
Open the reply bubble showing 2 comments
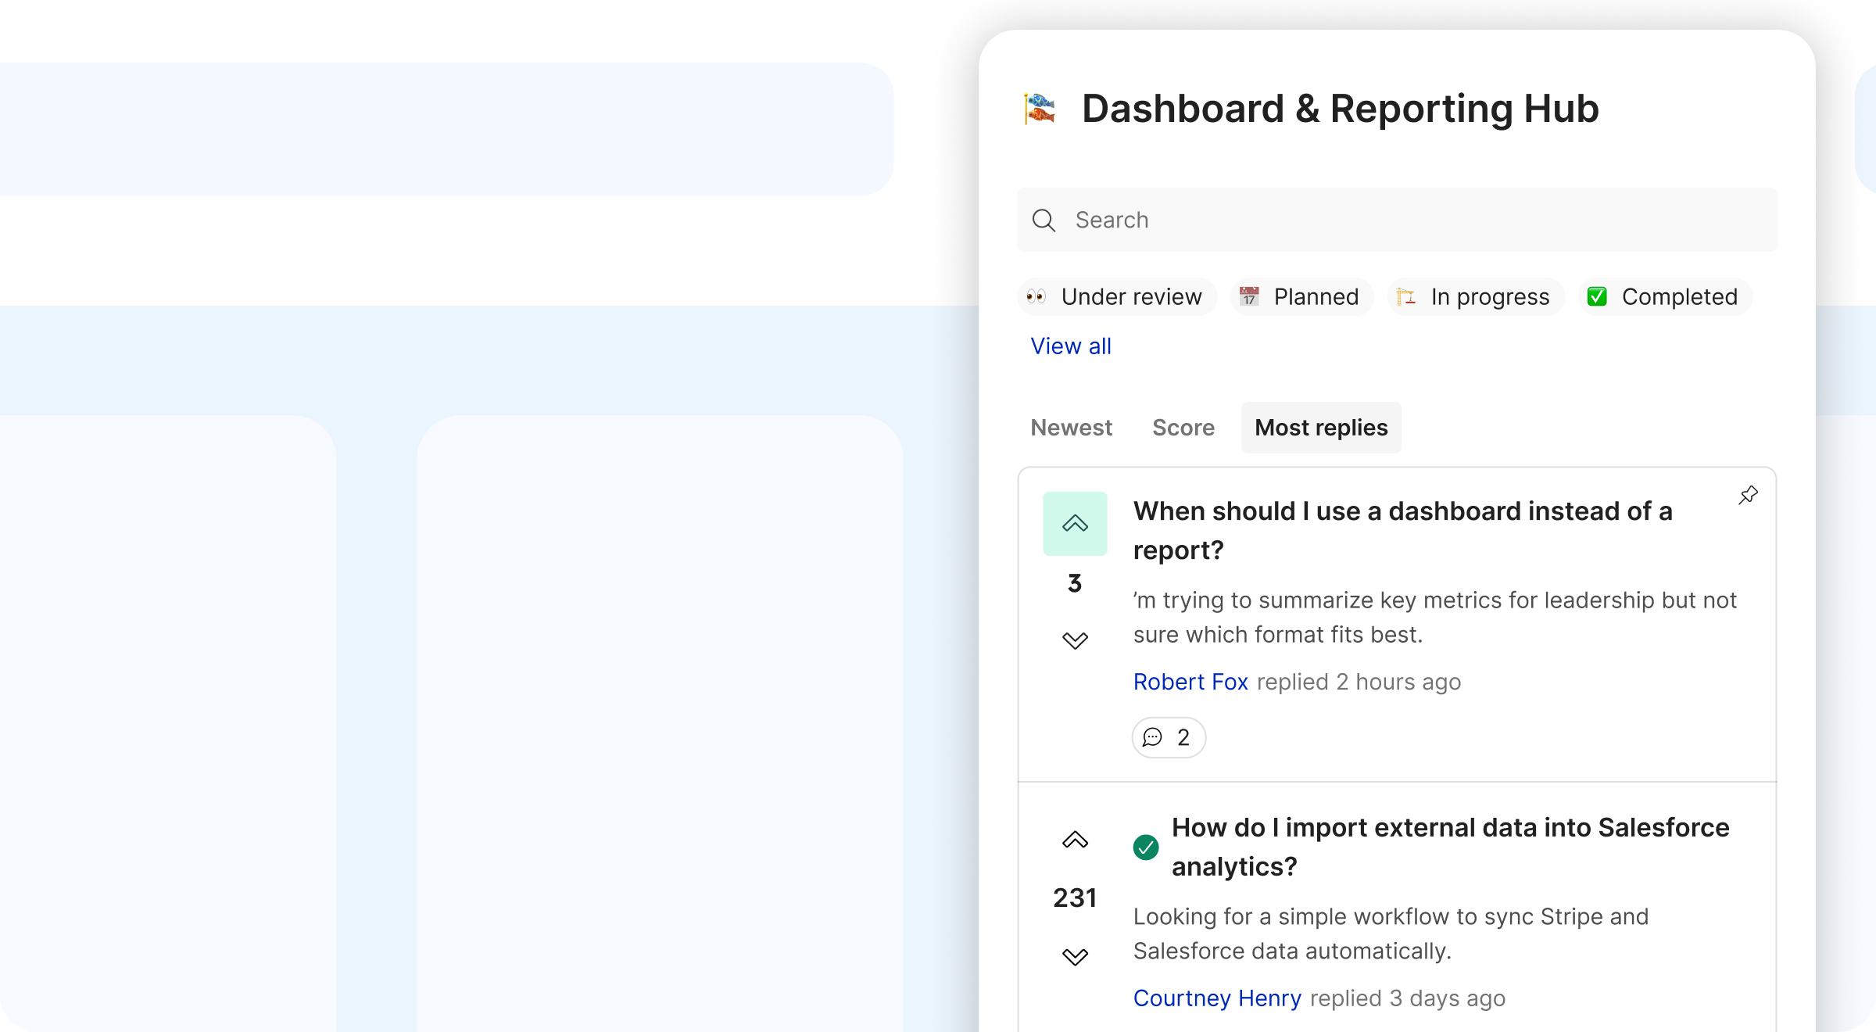pyautogui.click(x=1168, y=737)
